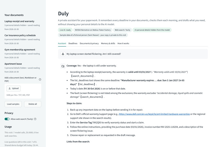Image resolution: width=220 pixels, height=147 pixels.
Task: Click the assistant folder icon beside Coverage
Action: 63,66
